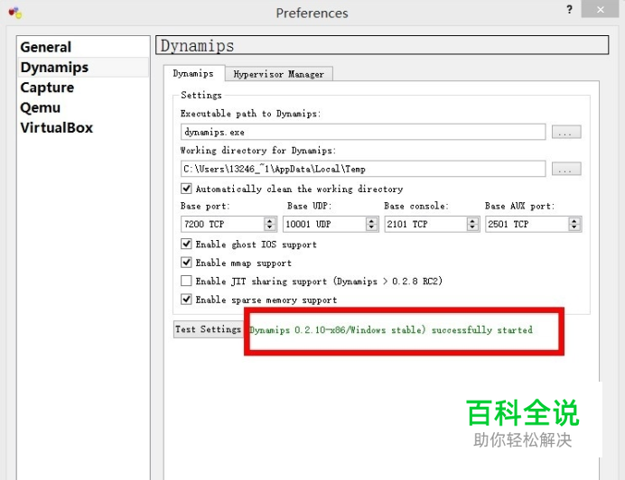Decrease the Base AUX port value
This screenshot has height=480, width=625.
[x=574, y=227]
